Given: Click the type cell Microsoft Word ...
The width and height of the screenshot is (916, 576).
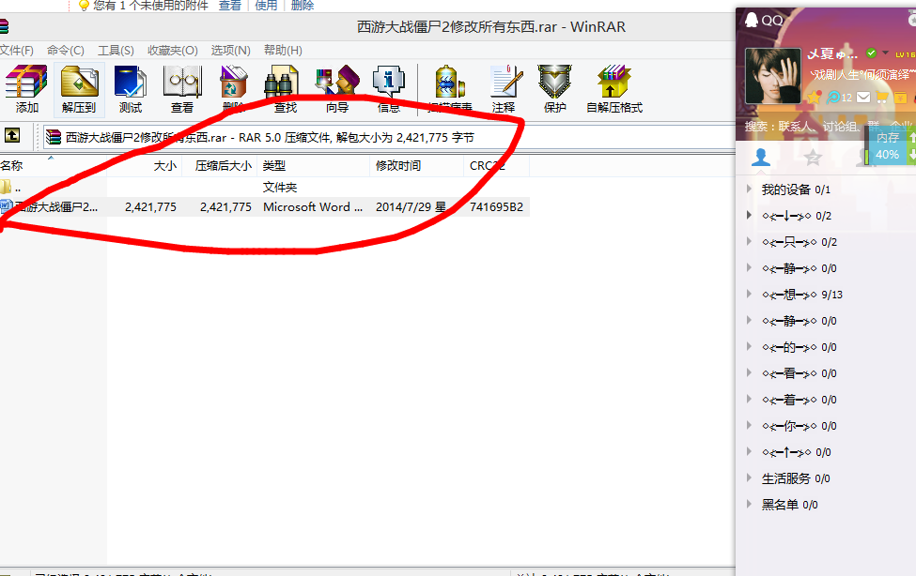Looking at the screenshot, I should pos(313,206).
